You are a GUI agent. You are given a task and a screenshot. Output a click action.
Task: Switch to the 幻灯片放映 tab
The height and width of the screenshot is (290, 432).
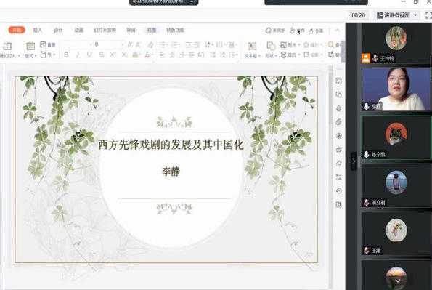coord(105,30)
